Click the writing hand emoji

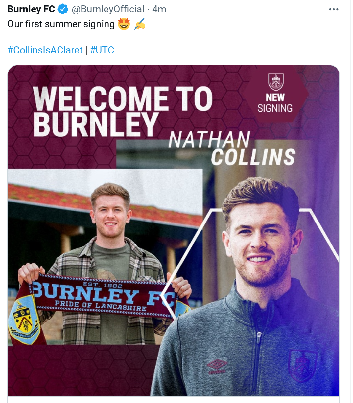[140, 24]
